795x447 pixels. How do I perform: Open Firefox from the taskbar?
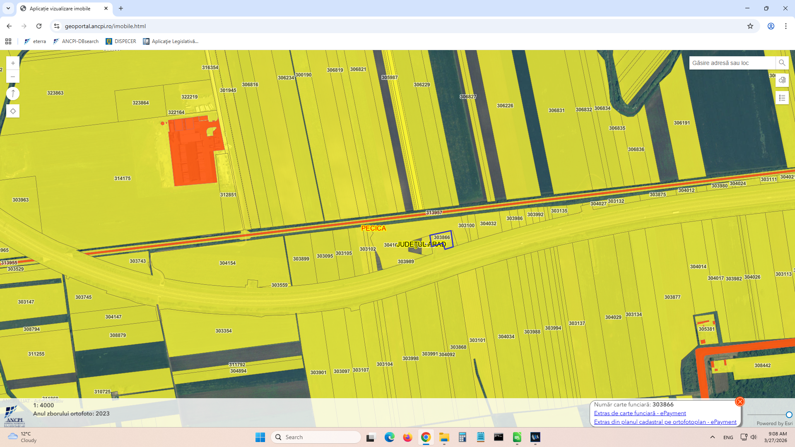point(407,437)
